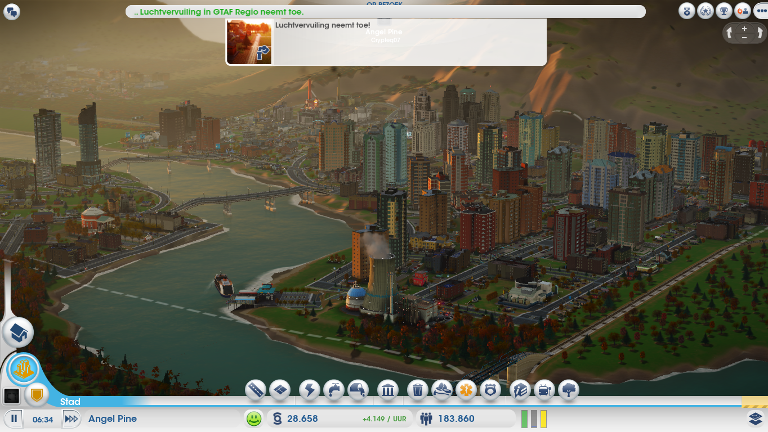Select the orange city skyline icon

tap(24, 370)
